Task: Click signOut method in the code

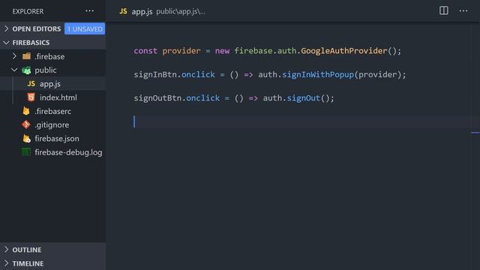Action: click(303, 98)
